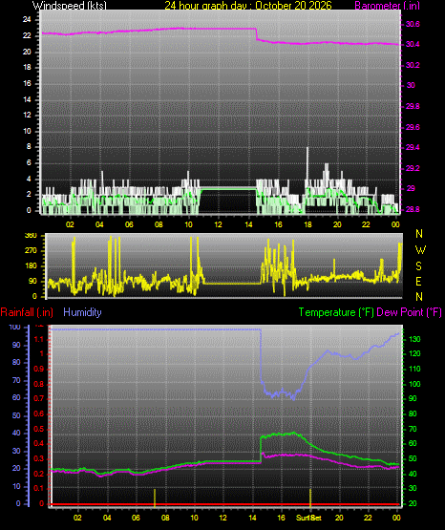Image resolution: width=445 pixels, height=530 pixels.
Task: Click the "180" wind direction axis value
Action: [31, 266]
